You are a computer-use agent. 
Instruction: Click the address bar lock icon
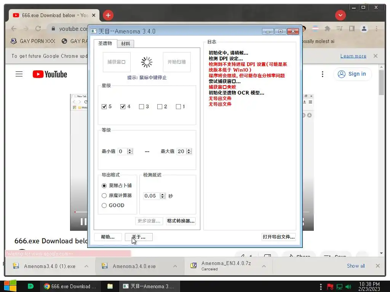[53, 29]
